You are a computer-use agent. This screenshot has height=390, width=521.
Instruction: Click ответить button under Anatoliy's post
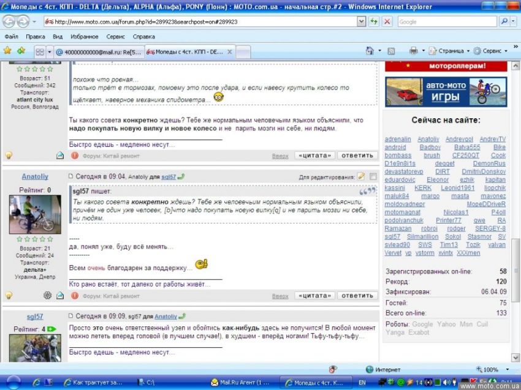(x=357, y=296)
